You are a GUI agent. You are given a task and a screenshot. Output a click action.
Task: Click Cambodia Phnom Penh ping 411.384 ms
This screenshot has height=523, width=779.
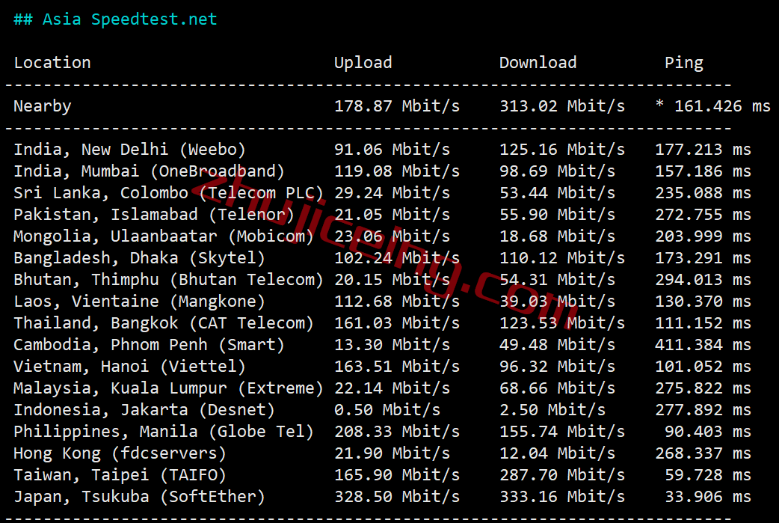coord(703,345)
